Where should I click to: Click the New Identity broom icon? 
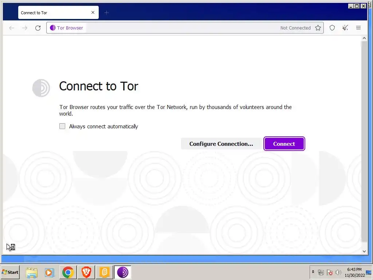pos(345,28)
